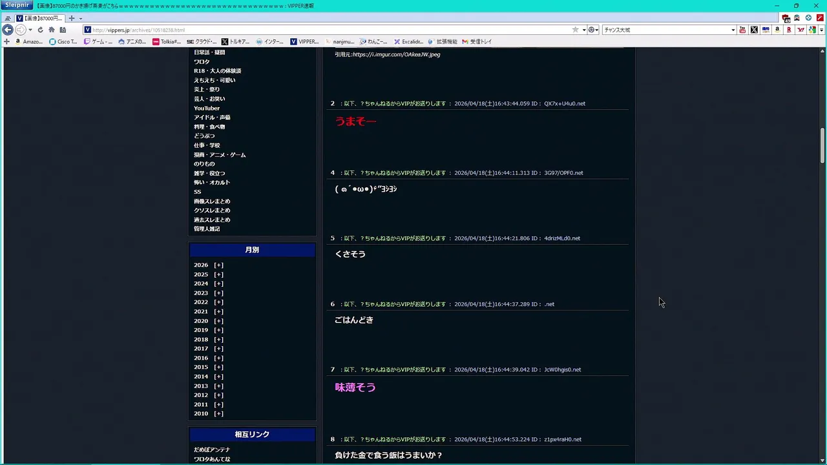
Task: Open the dropdown next to the bookmark star
Action: pyautogui.click(x=584, y=30)
